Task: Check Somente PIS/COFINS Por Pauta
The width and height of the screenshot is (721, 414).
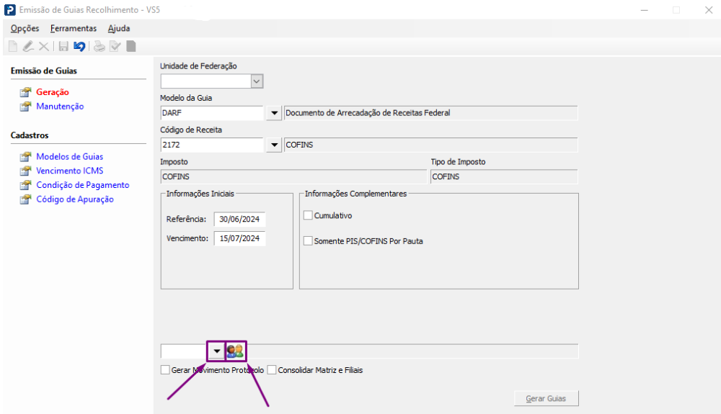Action: [309, 241]
